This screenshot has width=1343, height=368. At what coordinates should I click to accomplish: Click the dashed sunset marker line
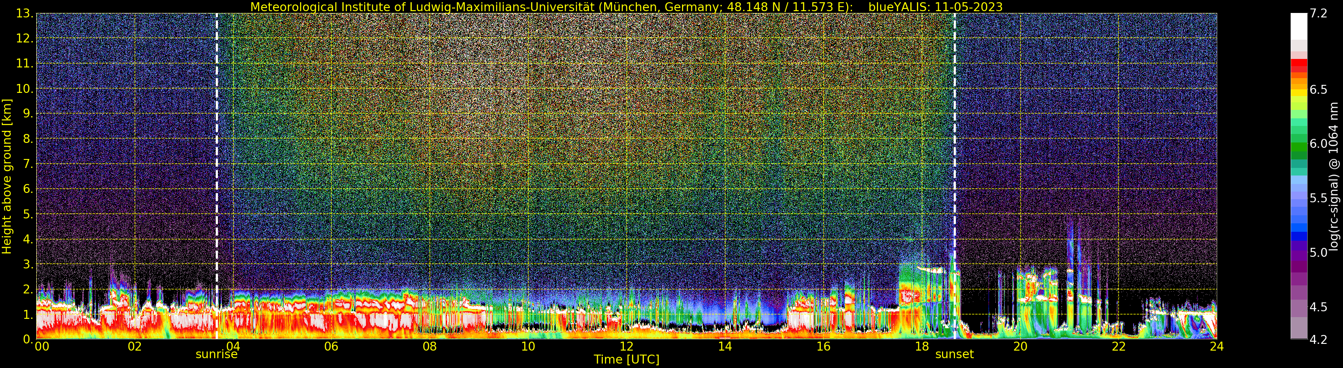(955, 176)
